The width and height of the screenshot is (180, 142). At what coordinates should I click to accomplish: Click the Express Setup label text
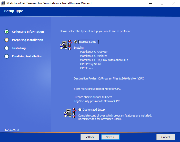(x=87, y=42)
